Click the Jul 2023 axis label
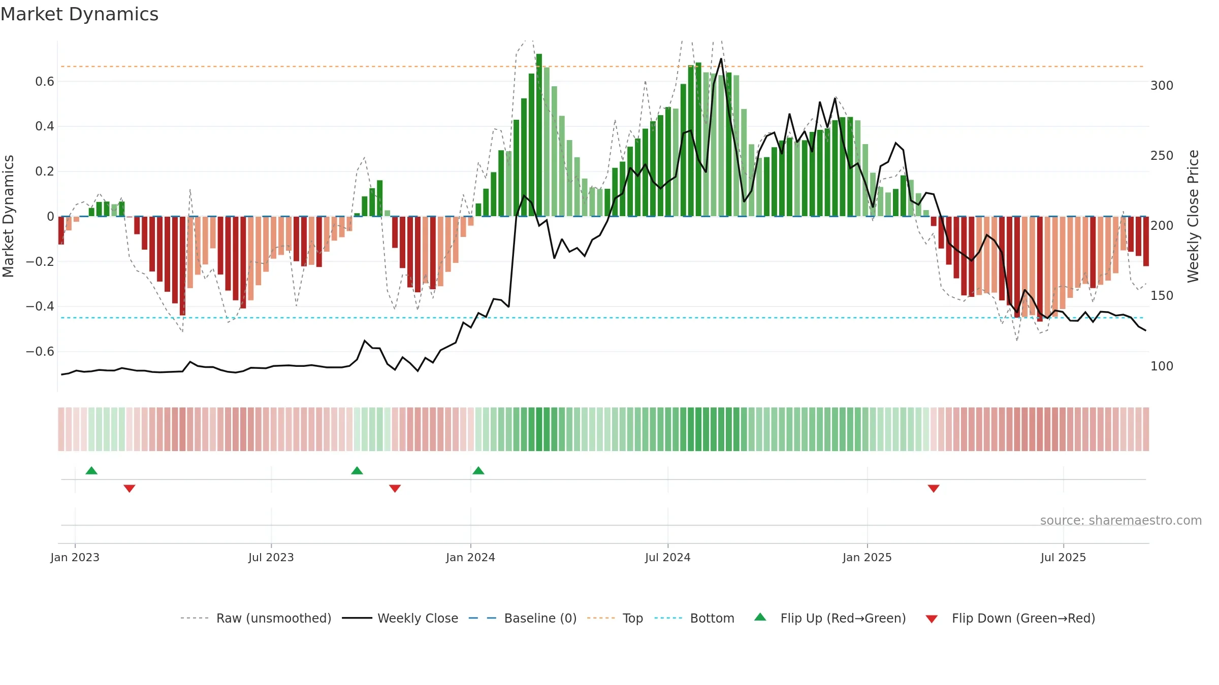Image resolution: width=1219 pixels, height=685 pixels. (271, 557)
